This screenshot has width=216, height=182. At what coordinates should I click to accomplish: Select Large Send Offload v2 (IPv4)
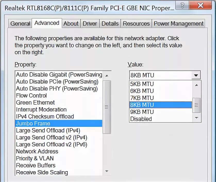tap(59, 137)
